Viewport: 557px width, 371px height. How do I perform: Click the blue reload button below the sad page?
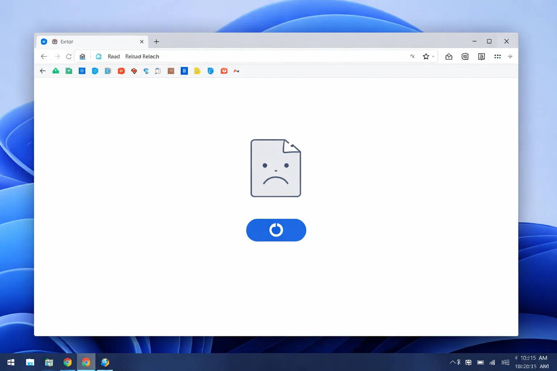coord(276,230)
